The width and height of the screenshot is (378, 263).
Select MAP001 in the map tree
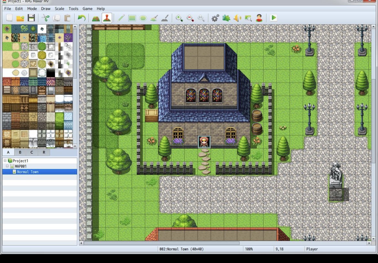[x=20, y=166]
